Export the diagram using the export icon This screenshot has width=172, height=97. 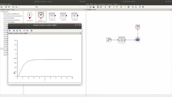tap(105, 7)
